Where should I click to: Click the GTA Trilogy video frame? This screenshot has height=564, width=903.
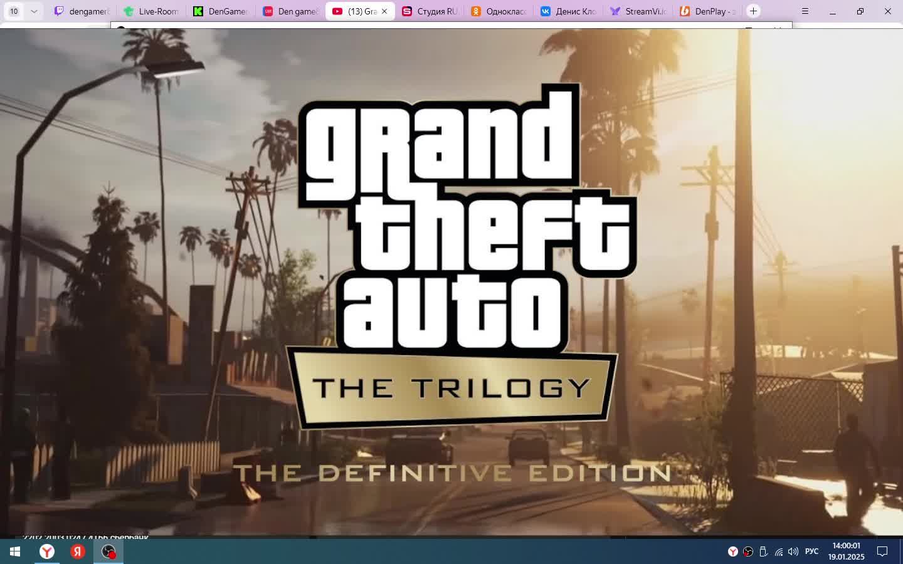451,282
